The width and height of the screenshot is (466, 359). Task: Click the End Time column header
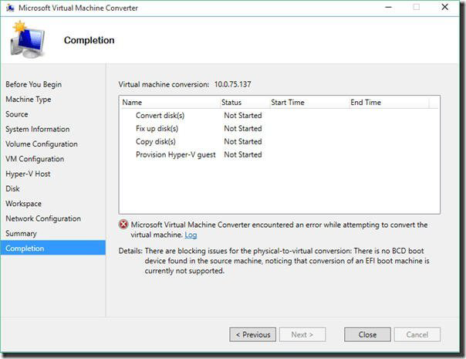tap(389, 103)
